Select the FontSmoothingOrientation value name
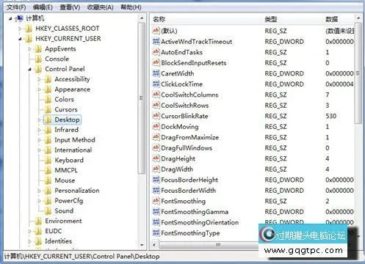The image size is (365, 264). pos(200,222)
